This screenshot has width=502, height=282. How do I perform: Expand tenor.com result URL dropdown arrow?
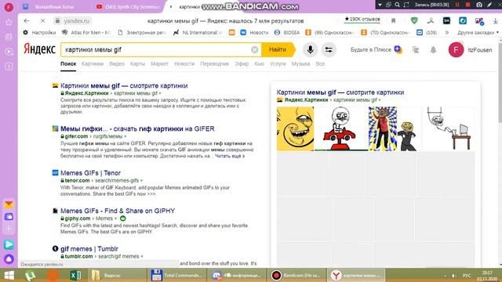(141, 181)
